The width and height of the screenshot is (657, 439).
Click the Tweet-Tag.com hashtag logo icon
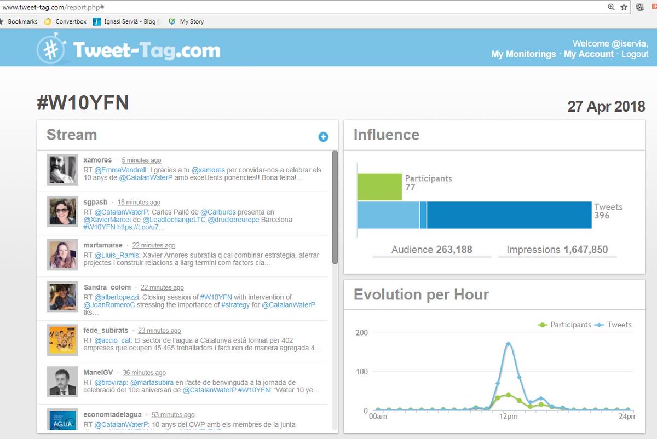52,48
